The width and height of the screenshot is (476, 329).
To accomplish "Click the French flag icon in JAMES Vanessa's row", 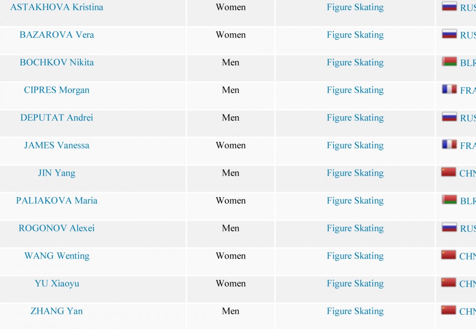I will click(x=449, y=144).
